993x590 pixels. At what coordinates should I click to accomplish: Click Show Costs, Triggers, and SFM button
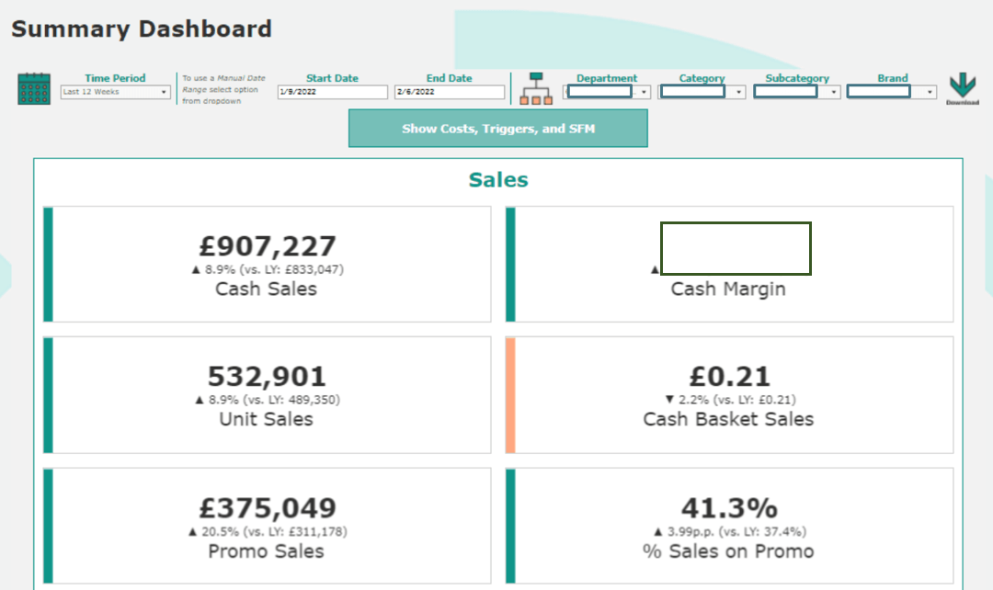pyautogui.click(x=497, y=129)
